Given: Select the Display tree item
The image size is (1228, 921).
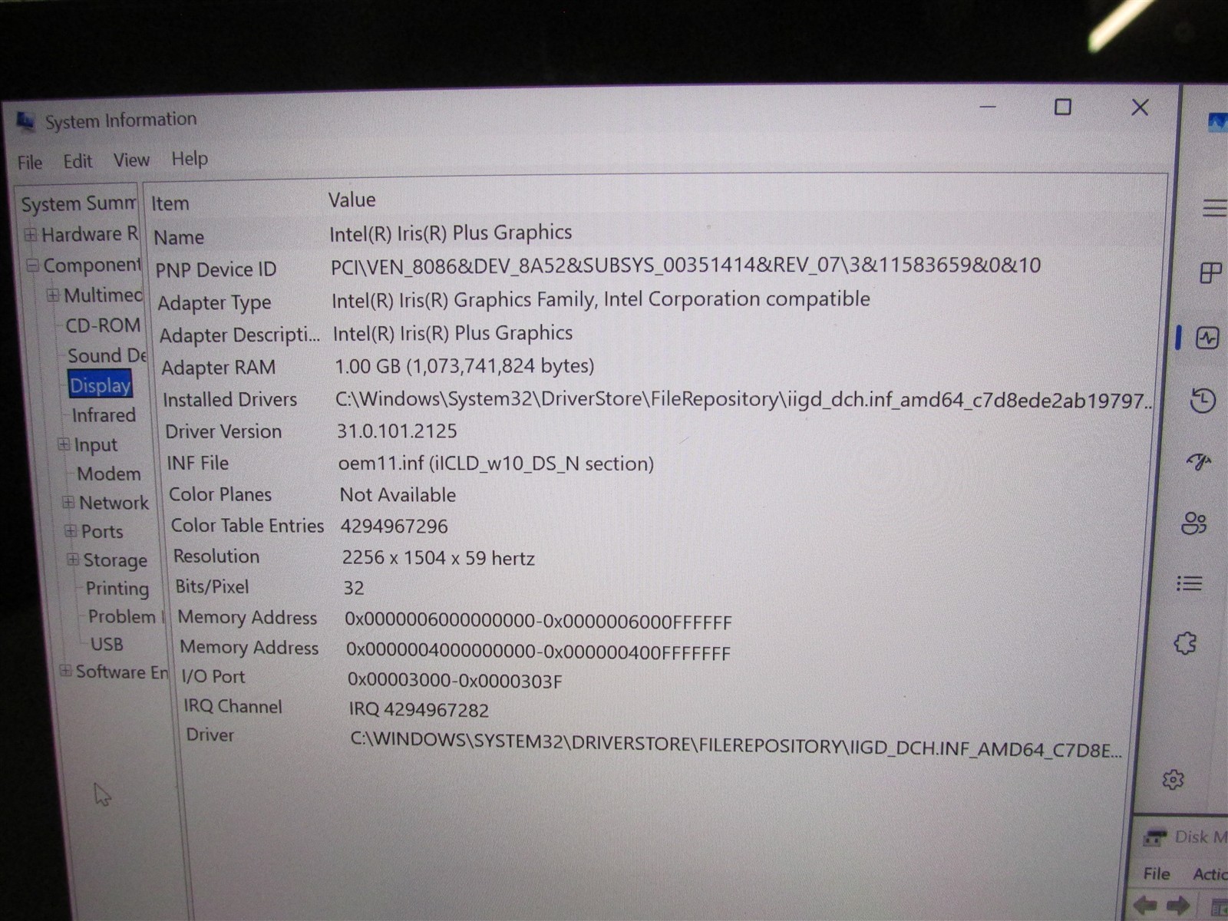Looking at the screenshot, I should pyautogui.click(x=100, y=385).
